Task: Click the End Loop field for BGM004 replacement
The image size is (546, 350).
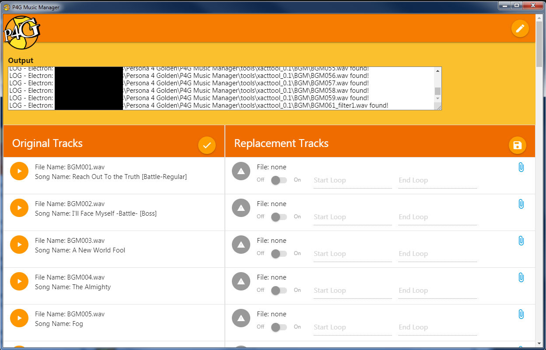Action: 437,291
